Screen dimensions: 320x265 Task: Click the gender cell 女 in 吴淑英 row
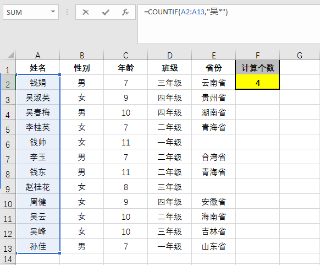(x=81, y=98)
